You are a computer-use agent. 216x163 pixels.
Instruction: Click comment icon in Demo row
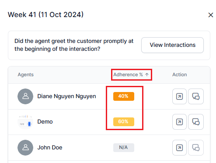pos(196,122)
